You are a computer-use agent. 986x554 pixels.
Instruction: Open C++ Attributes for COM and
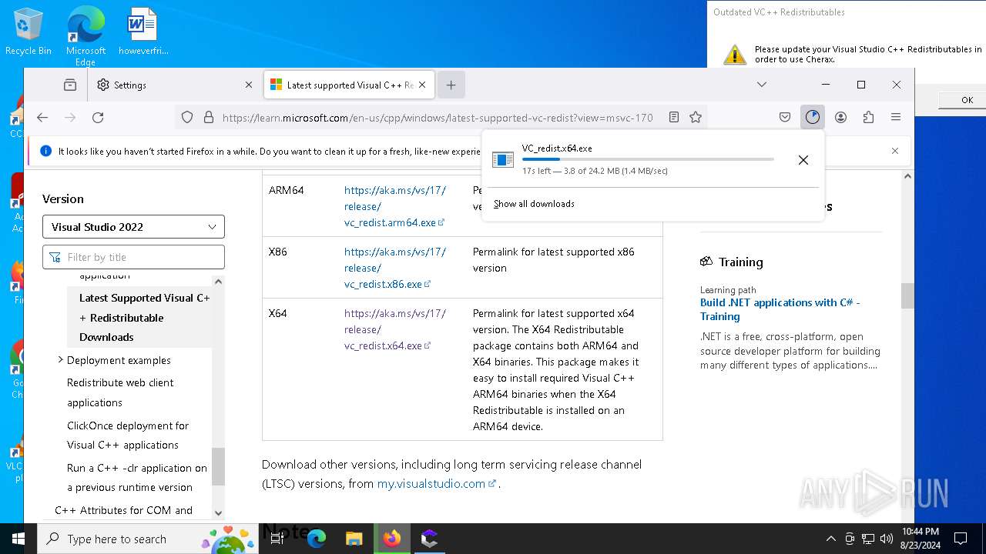[x=123, y=510]
